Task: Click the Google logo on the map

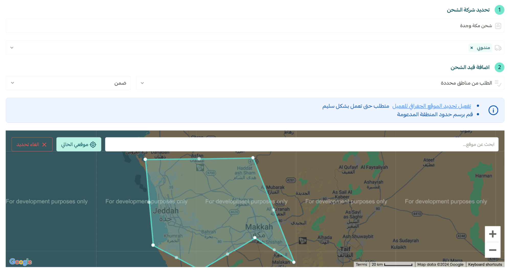Action: (20, 262)
